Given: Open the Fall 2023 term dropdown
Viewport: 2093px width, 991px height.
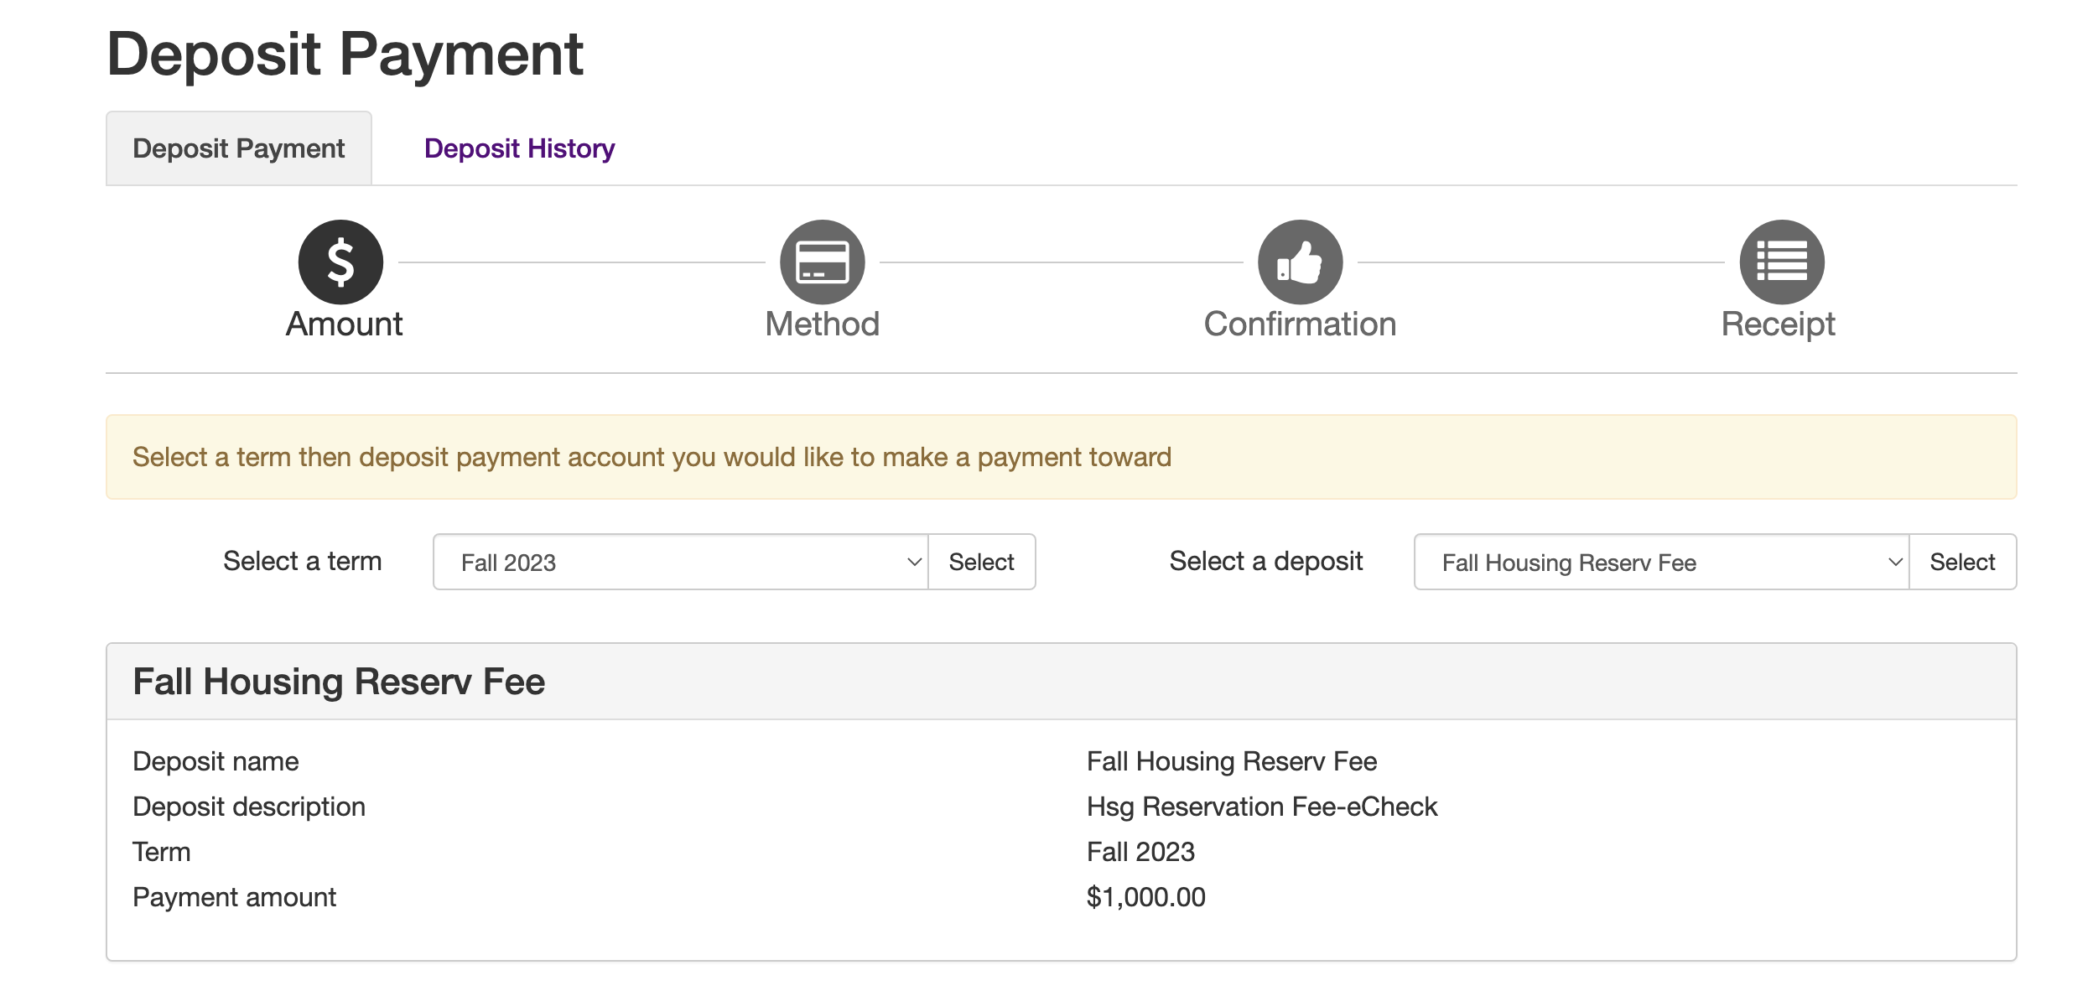Looking at the screenshot, I should point(679,562).
